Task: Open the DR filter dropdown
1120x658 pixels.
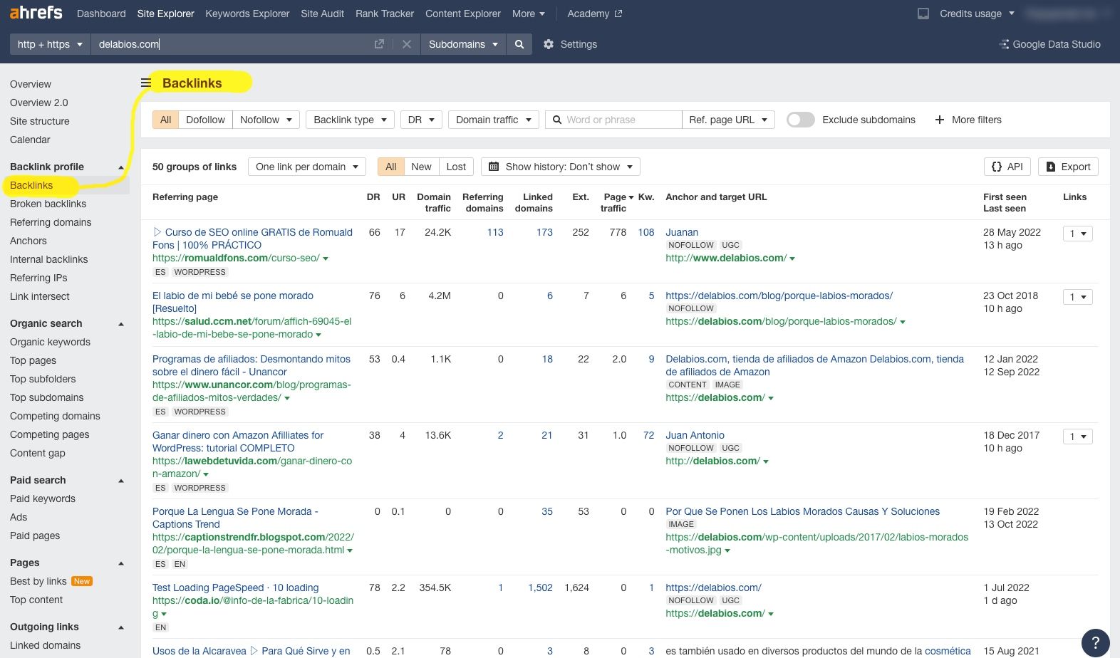Action: pyautogui.click(x=421, y=120)
